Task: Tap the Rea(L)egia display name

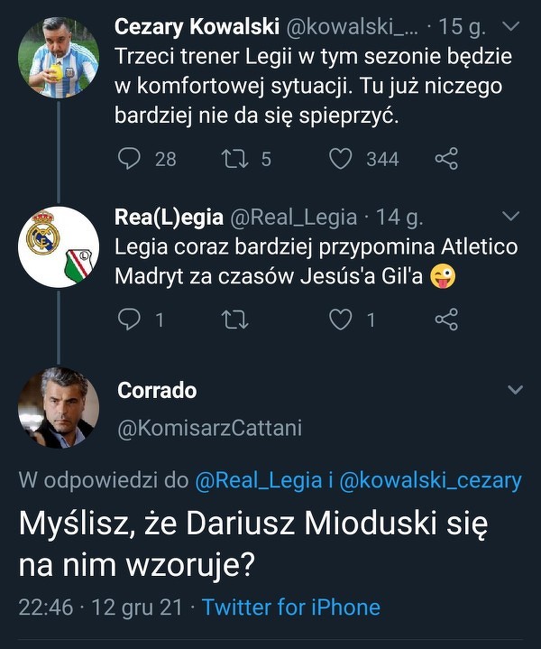Action: point(169,217)
